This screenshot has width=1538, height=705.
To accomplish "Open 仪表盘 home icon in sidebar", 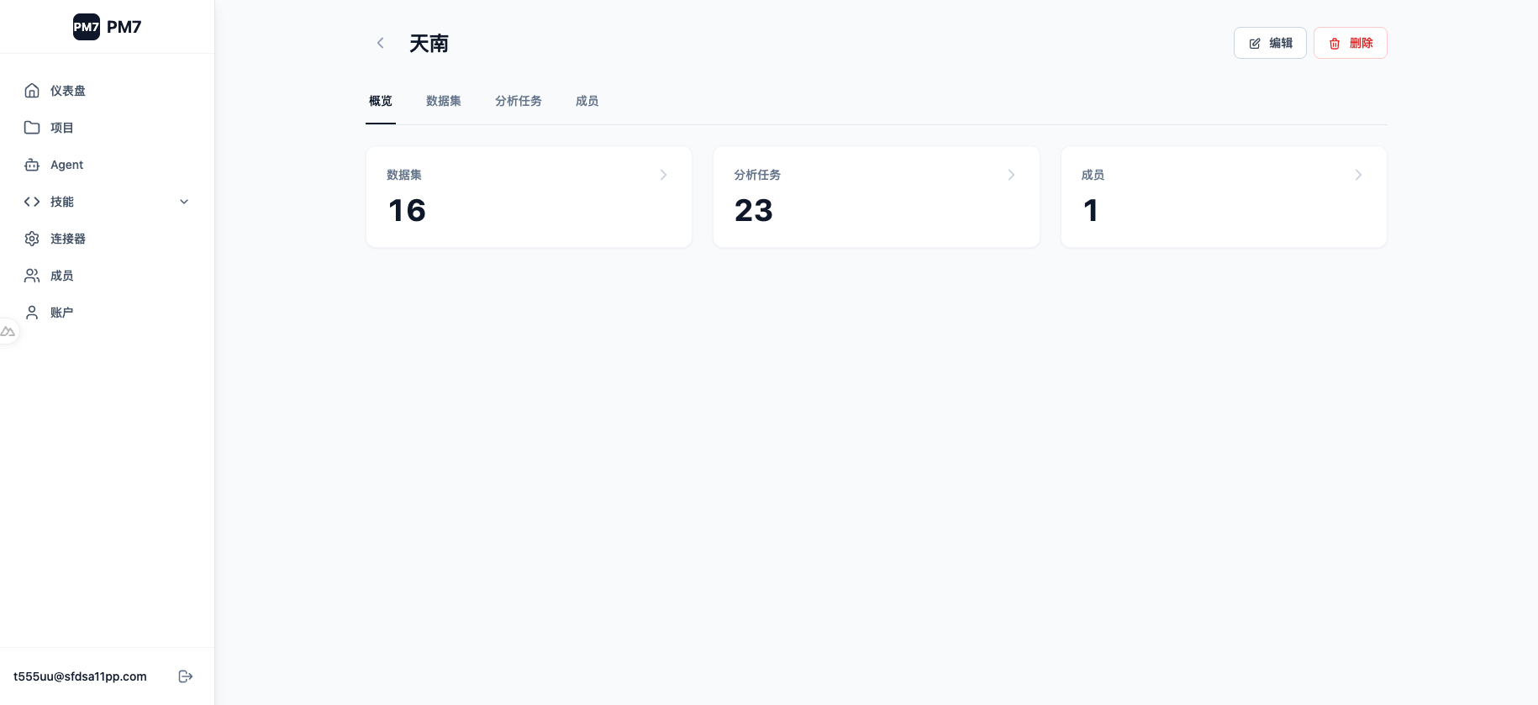I will [32, 91].
